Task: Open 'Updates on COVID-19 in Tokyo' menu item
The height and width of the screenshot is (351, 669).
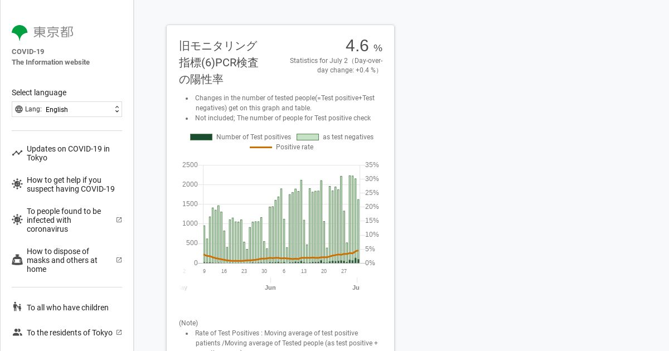Action: [x=68, y=153]
